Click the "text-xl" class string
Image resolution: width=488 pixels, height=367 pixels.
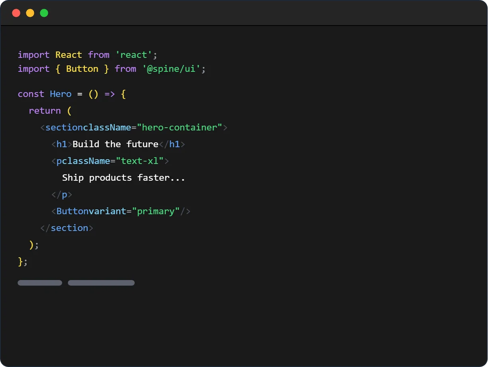point(140,161)
